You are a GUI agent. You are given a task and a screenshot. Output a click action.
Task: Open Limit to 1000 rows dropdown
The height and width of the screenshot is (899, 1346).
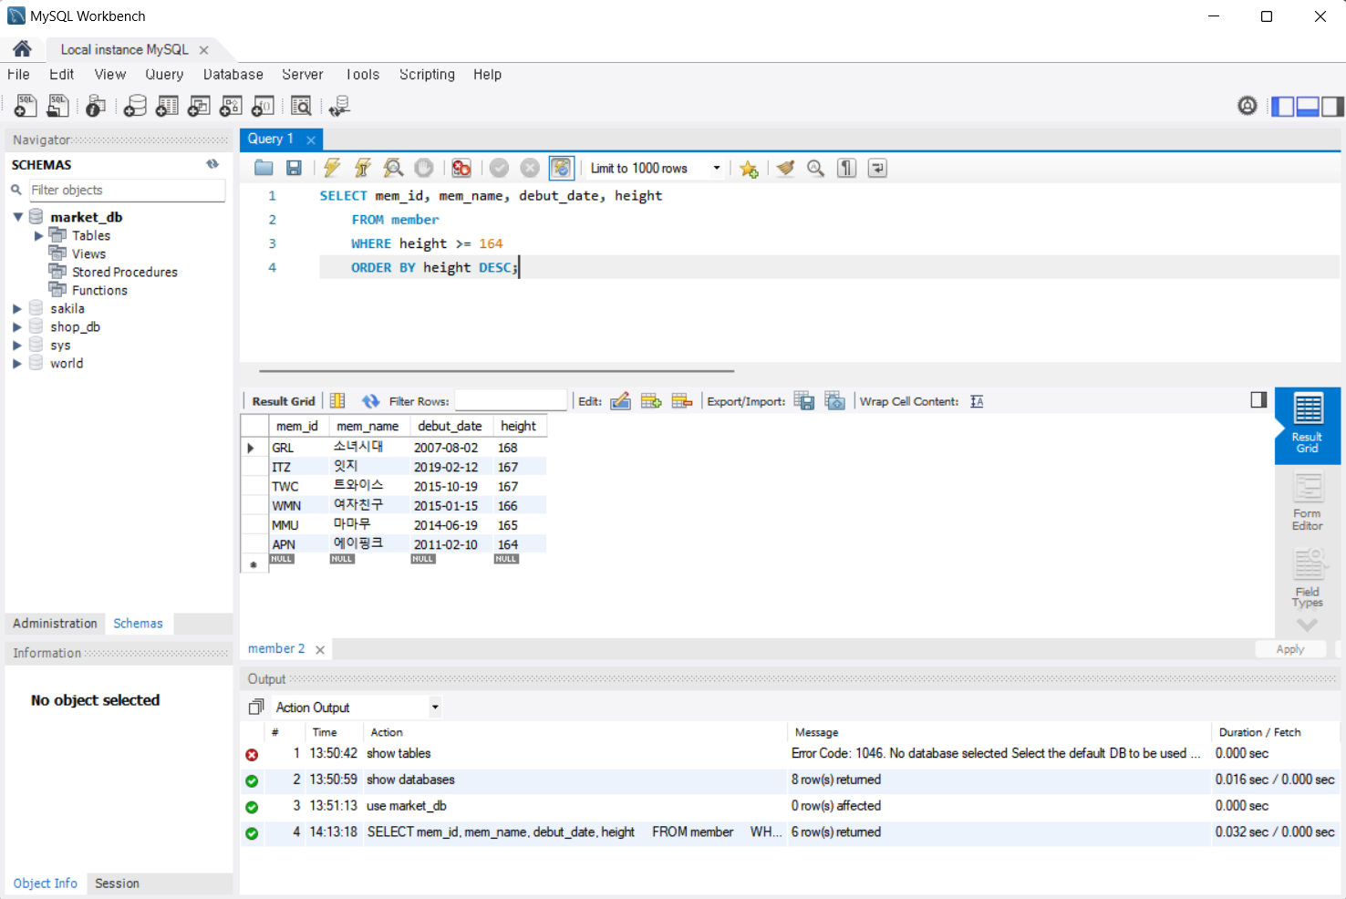point(716,168)
